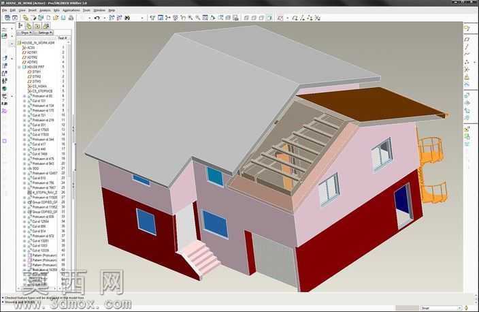Expand the Protrusion id 475 node
This screenshot has height=312, width=479.
point(24,159)
